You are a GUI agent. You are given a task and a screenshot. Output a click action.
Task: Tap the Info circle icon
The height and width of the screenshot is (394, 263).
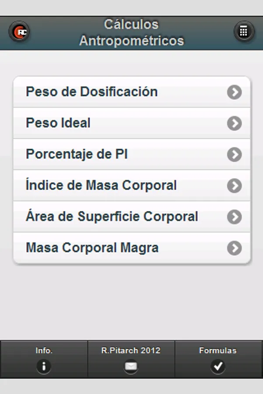click(x=43, y=366)
